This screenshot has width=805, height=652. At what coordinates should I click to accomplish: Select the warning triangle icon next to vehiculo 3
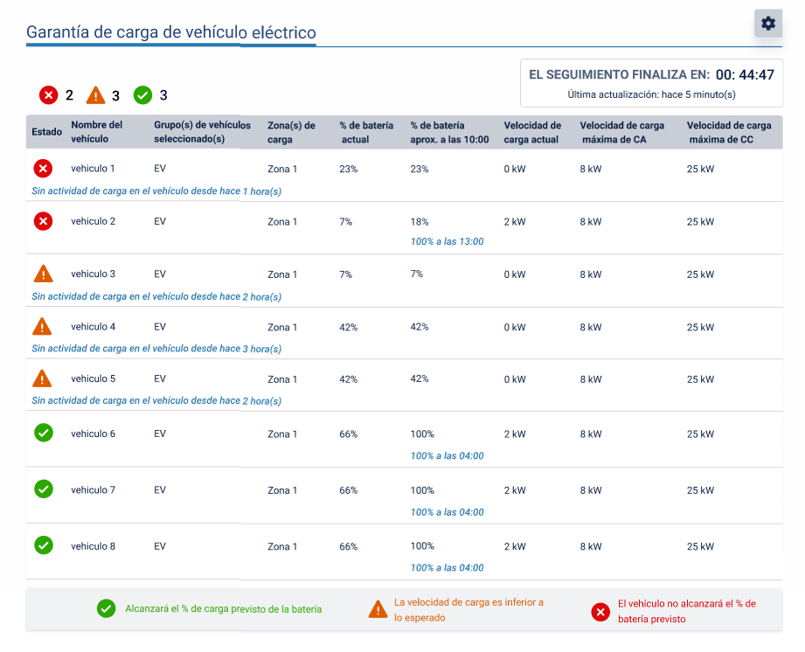[43, 274]
